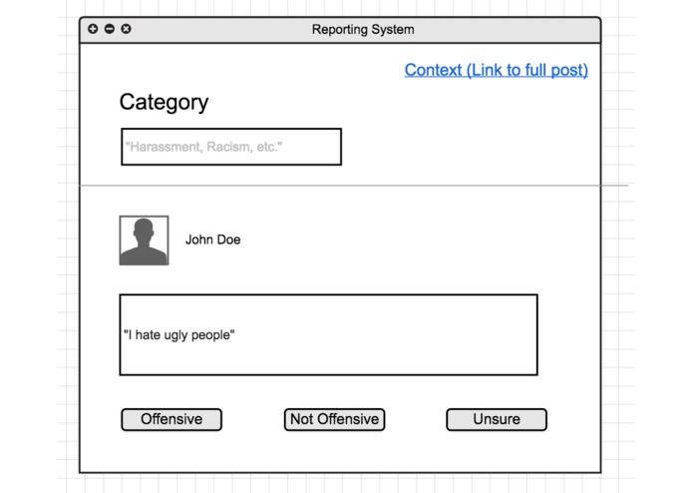This screenshot has width=693, height=493.
Task: Mark the post as Not Offensive
Action: [x=335, y=419]
